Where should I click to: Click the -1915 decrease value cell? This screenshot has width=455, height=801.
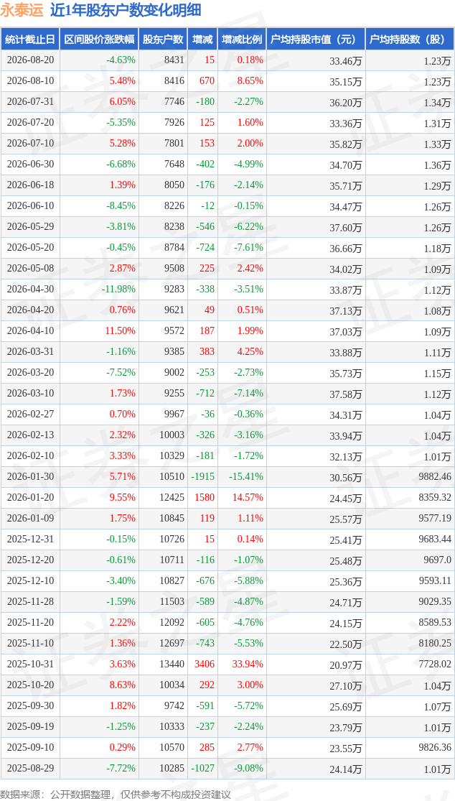tap(202, 476)
